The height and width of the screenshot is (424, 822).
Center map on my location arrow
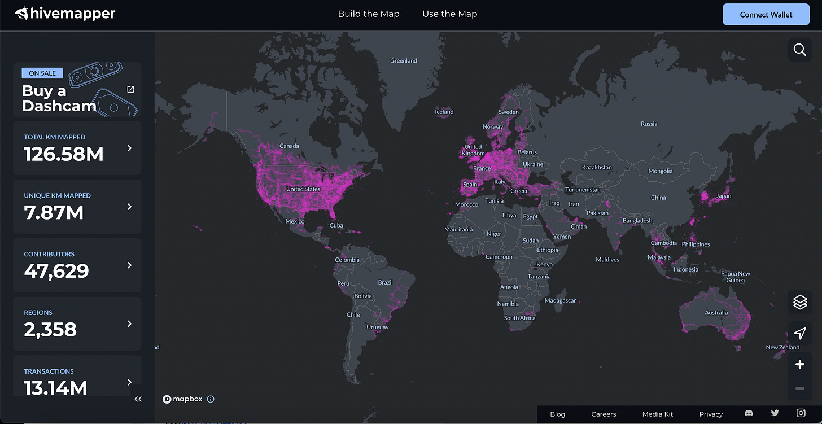[800, 333]
